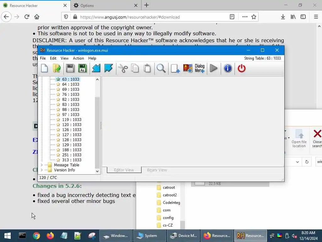Switch to Device Manager taskbar button
Image resolution: width=322 pixels, height=242 pixels.
point(183,236)
